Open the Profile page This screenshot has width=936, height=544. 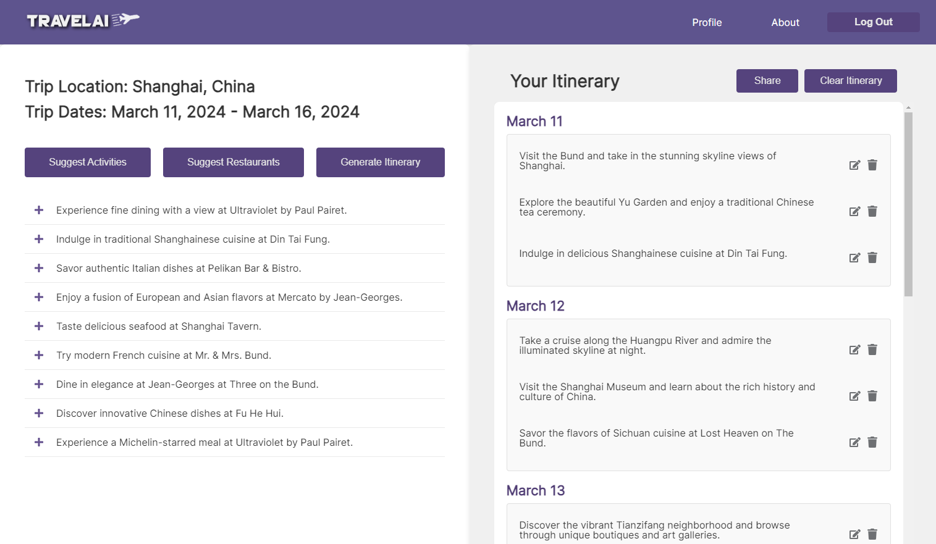(707, 22)
